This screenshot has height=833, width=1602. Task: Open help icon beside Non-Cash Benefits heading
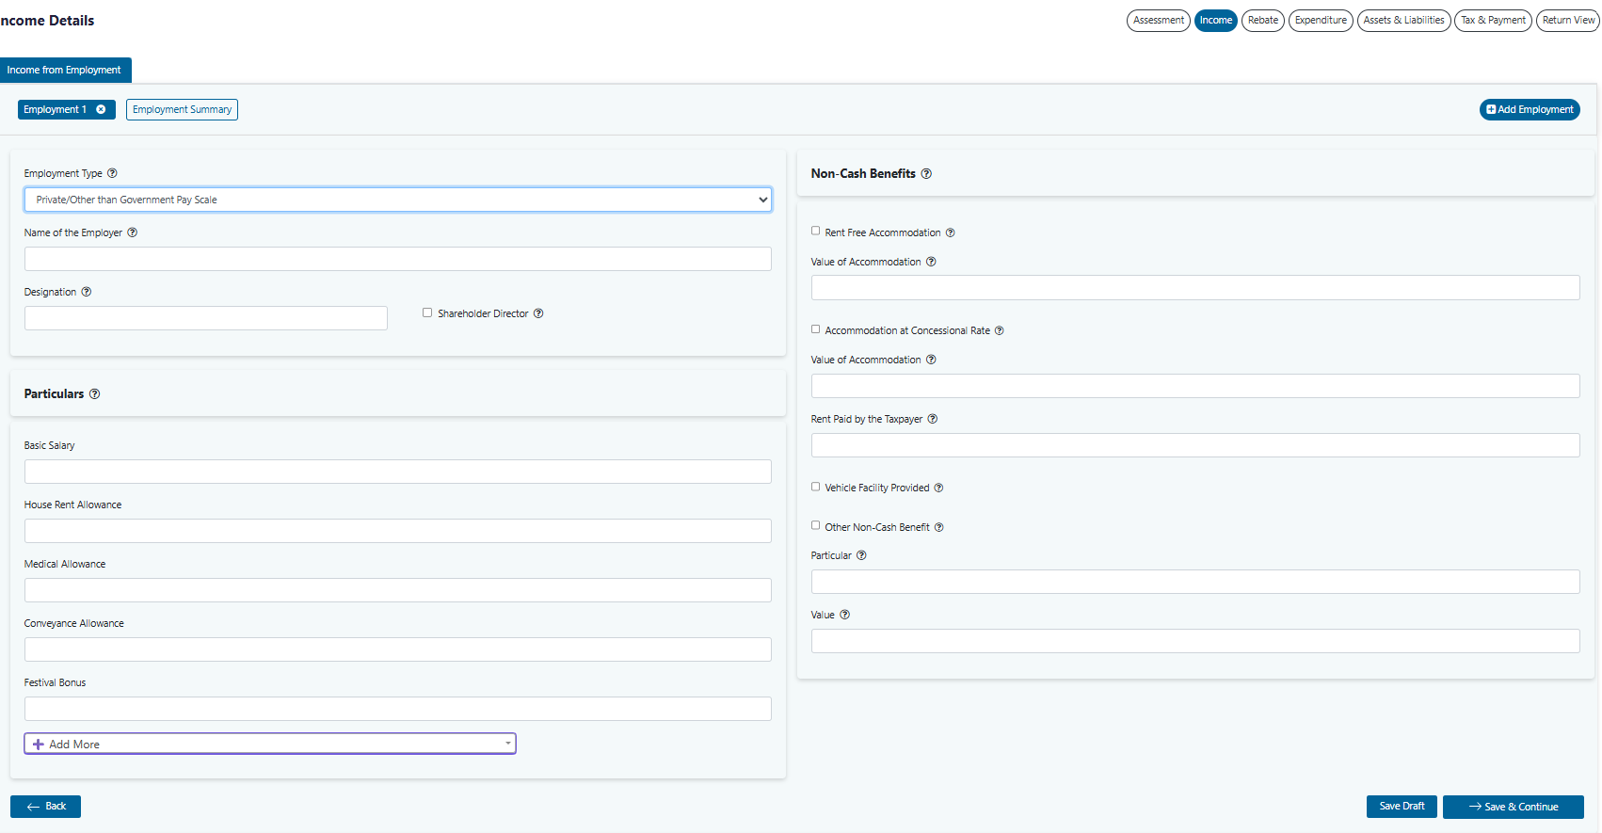click(926, 174)
